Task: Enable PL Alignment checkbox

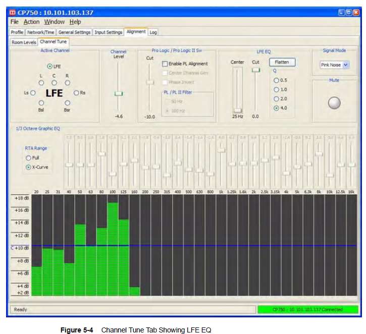Action: (165, 64)
